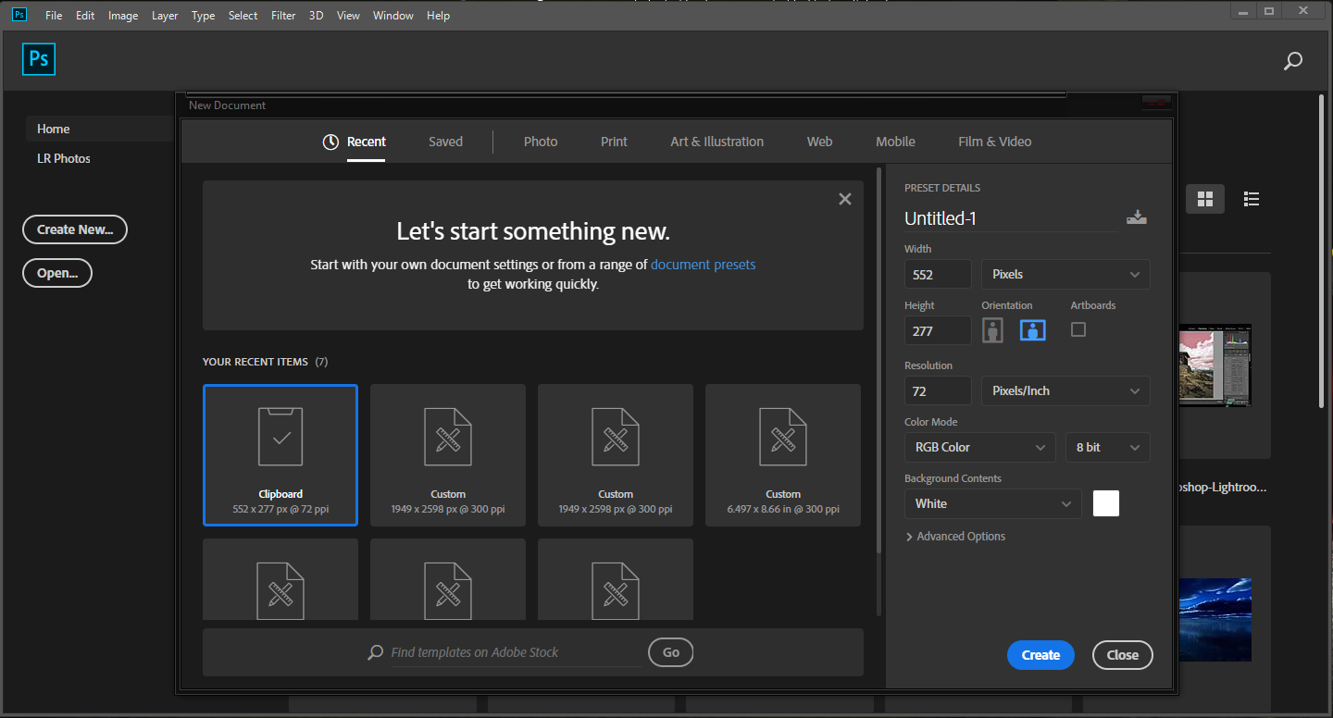The image size is (1333, 718).
Task: Switch to list view icon
Action: (x=1252, y=199)
